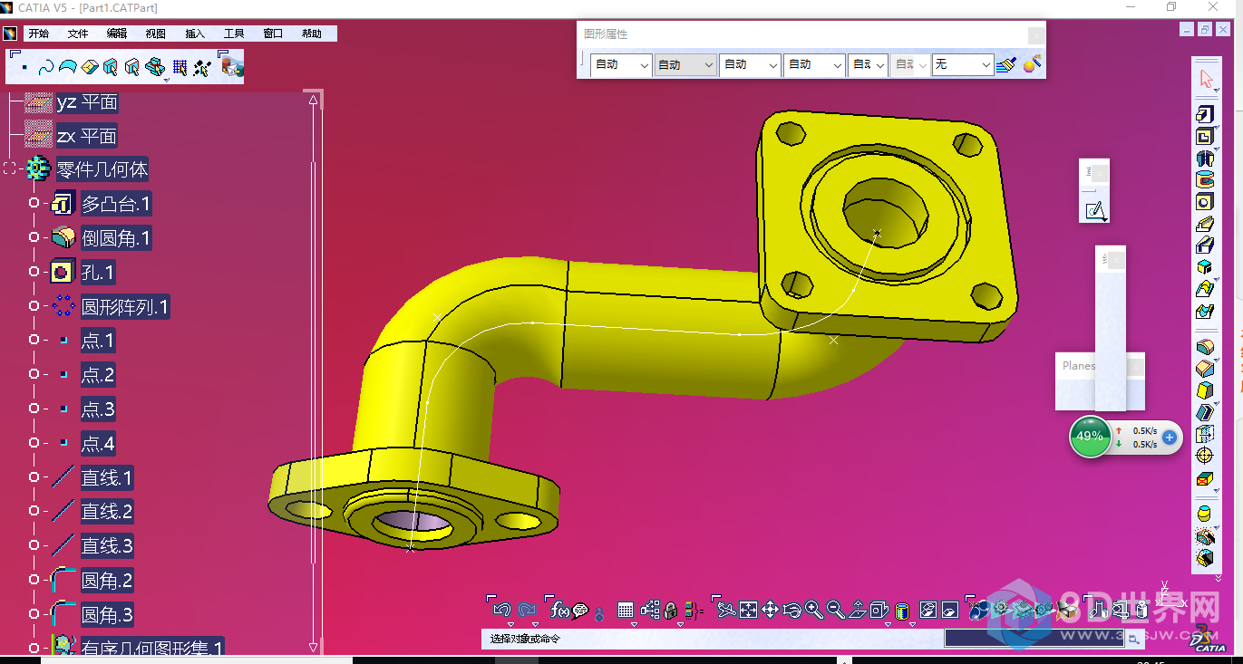This screenshot has width=1243, height=664.
Task: Toggle the Hide/Show icon
Action: coord(928,611)
